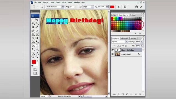Screen dimensions: 176x99
Task: Reset default foreground and background colors
Action: tap(32, 65)
